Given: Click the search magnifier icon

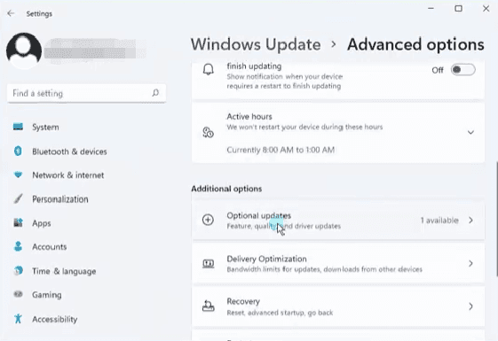Looking at the screenshot, I should pos(155,93).
